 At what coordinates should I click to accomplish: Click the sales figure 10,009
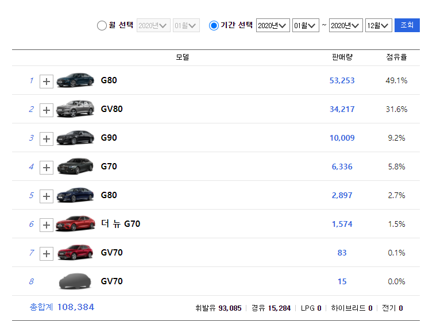[x=342, y=138]
